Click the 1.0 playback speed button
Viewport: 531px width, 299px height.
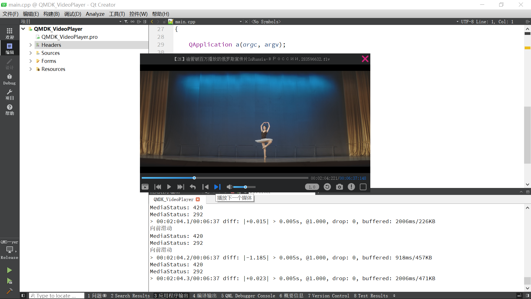coord(312,187)
